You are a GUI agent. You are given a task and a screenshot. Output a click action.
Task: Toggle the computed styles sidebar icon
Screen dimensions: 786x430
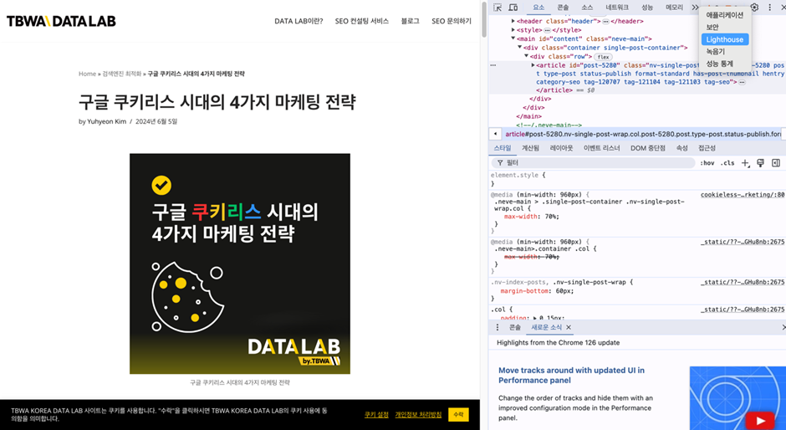775,163
